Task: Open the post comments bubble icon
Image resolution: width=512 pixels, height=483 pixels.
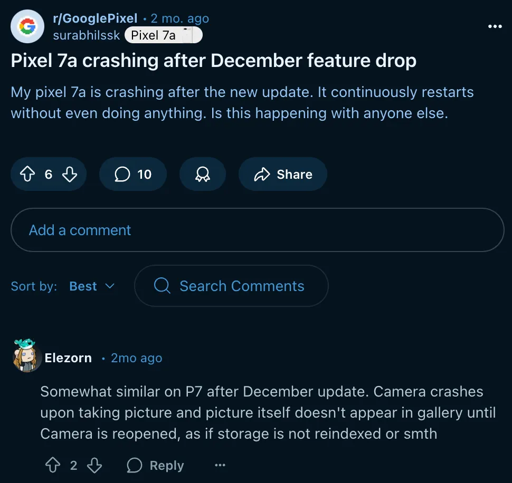Action: (122, 175)
